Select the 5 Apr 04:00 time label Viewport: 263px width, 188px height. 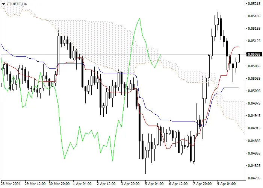tap(154, 184)
